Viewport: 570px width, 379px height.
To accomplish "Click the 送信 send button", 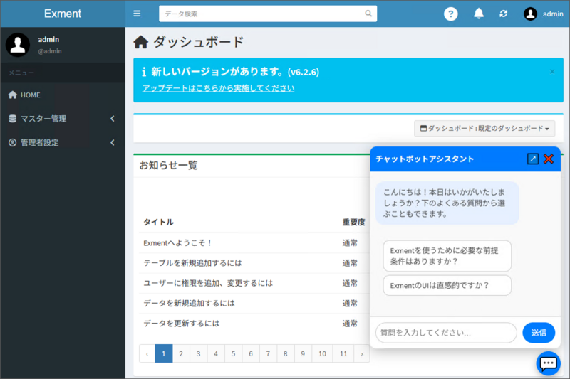I will click(x=539, y=333).
